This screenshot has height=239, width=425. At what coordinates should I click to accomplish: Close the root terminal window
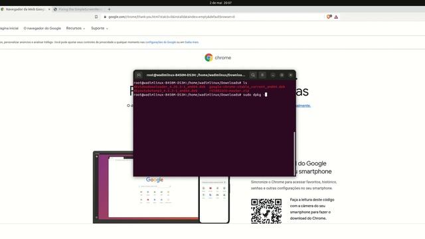(291, 75)
